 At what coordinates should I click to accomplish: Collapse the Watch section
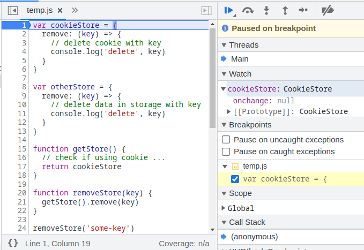[224, 74]
